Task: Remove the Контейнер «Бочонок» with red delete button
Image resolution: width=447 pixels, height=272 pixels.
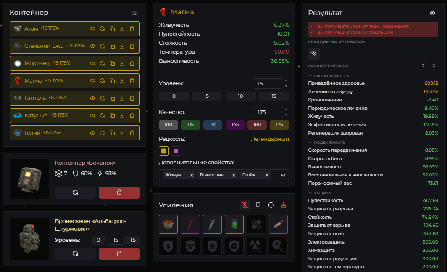Action: (x=119, y=193)
